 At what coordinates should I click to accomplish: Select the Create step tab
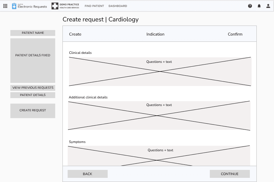tap(75, 34)
